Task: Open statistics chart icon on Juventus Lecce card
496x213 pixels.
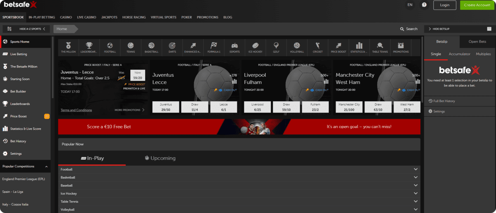Action: pyautogui.click(x=234, y=81)
